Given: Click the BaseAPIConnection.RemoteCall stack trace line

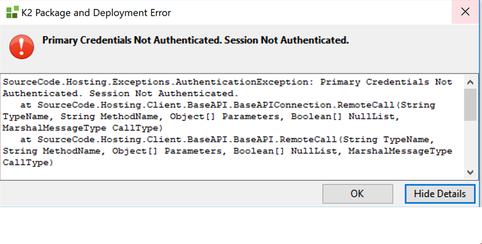Looking at the screenshot, I should 228,105.
